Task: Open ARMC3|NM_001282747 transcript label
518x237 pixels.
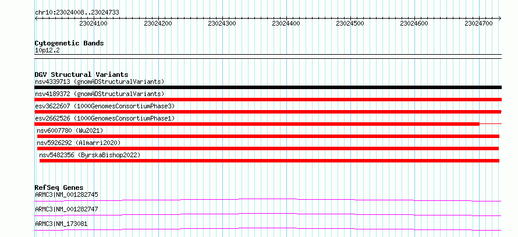Action: coord(66,209)
